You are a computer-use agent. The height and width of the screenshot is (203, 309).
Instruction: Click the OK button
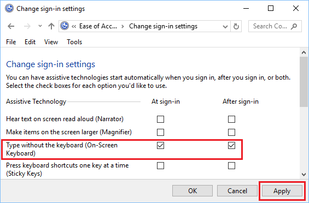[x=193, y=191]
